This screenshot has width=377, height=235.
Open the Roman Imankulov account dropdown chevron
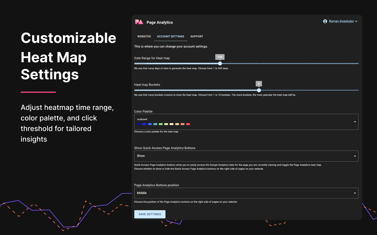(x=356, y=21)
